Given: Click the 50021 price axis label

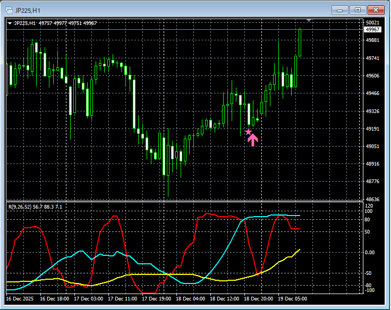Looking at the screenshot, I should 372,23.
